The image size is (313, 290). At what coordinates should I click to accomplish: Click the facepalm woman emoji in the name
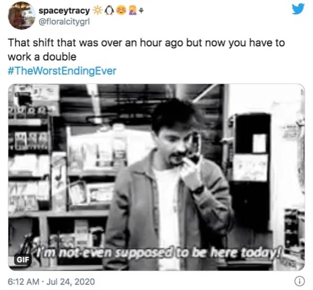point(132,11)
